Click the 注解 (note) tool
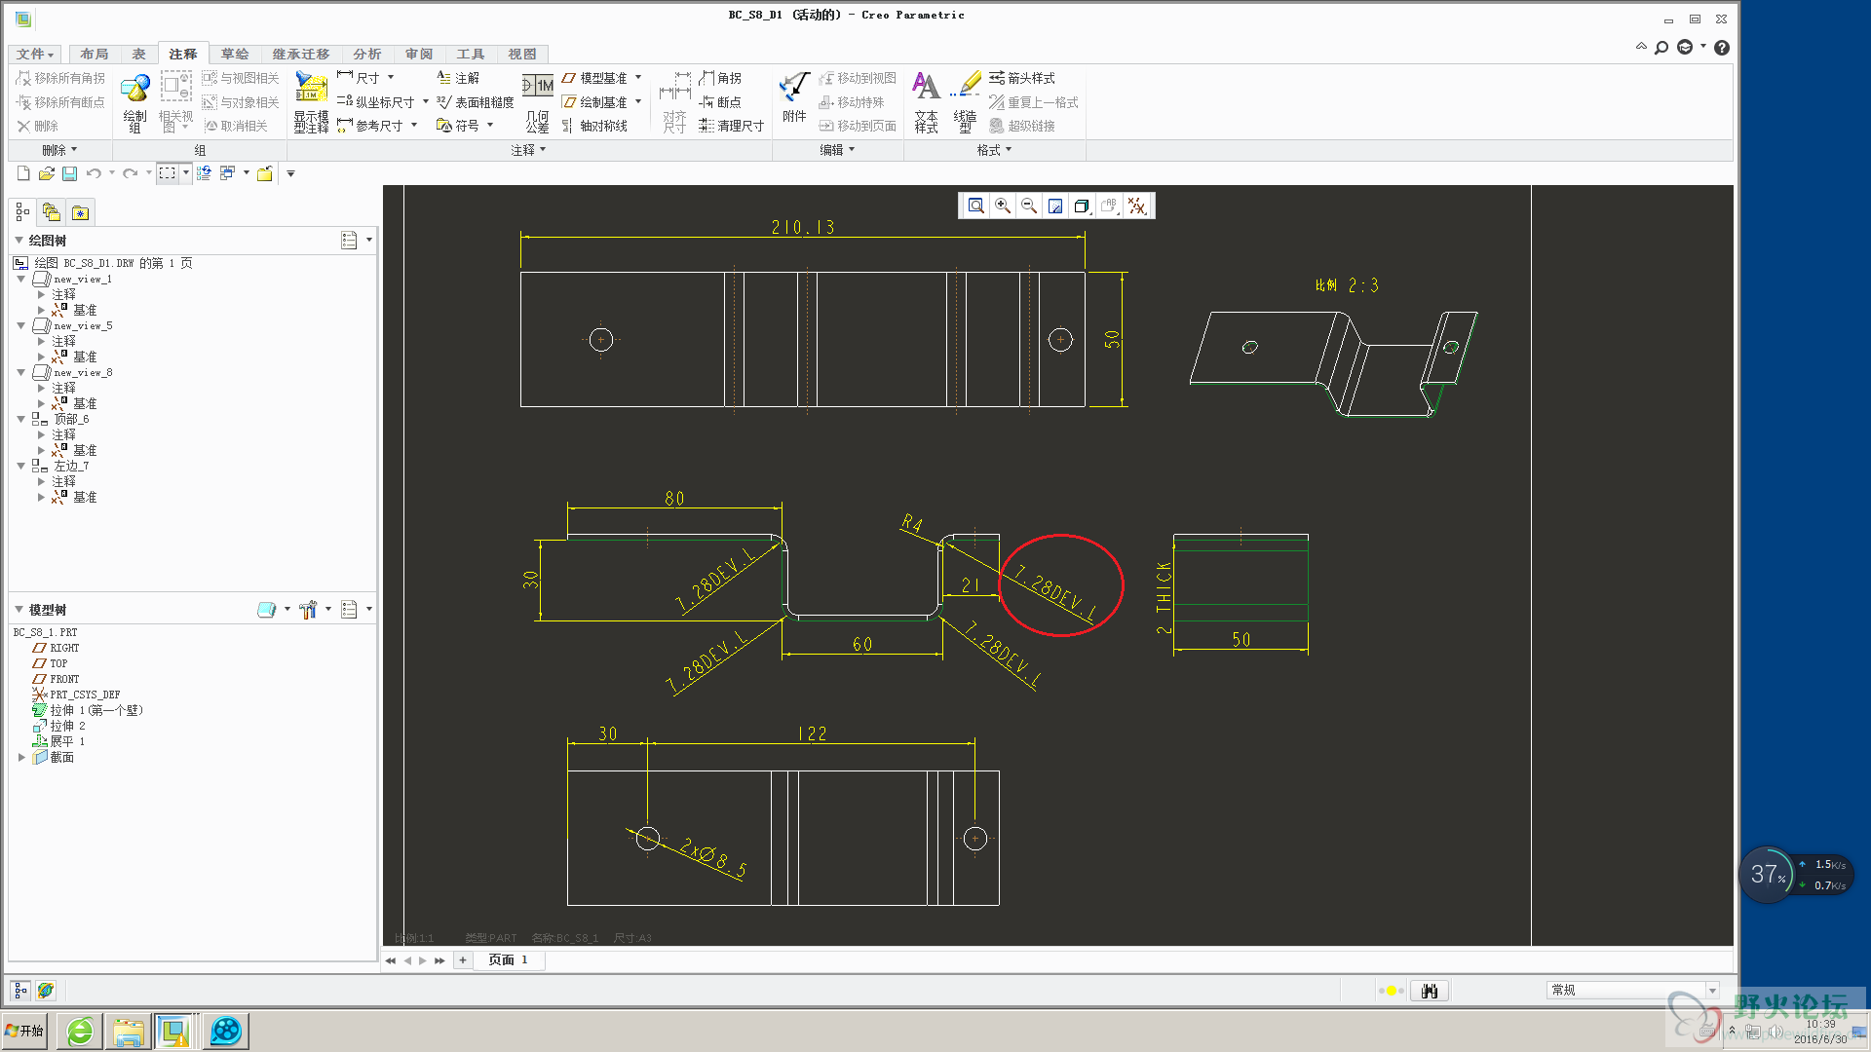 pos(458,78)
